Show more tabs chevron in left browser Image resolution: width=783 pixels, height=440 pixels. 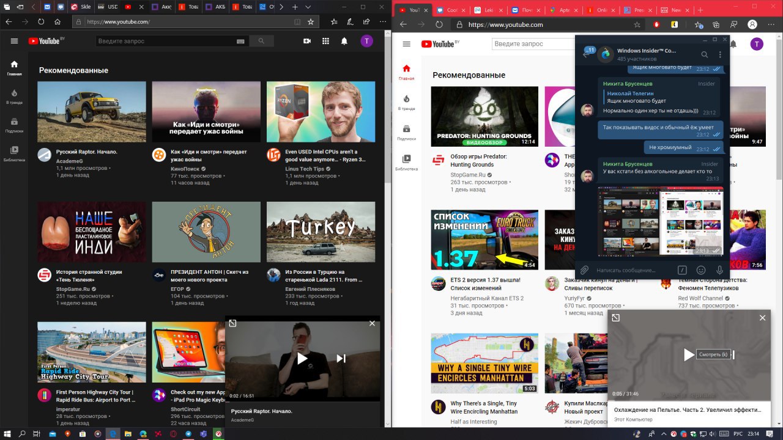281,7
